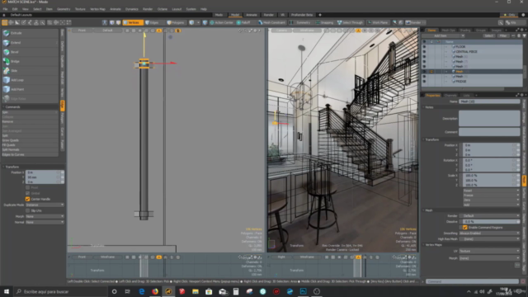The height and width of the screenshot is (297, 528).
Task: Open the High Res Mesh dropdown
Action: [x=490, y=238]
